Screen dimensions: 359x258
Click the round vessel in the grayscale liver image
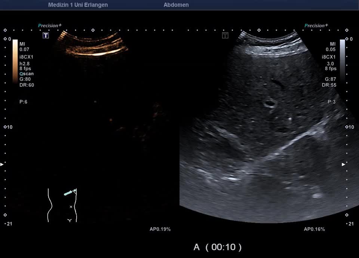(269, 104)
